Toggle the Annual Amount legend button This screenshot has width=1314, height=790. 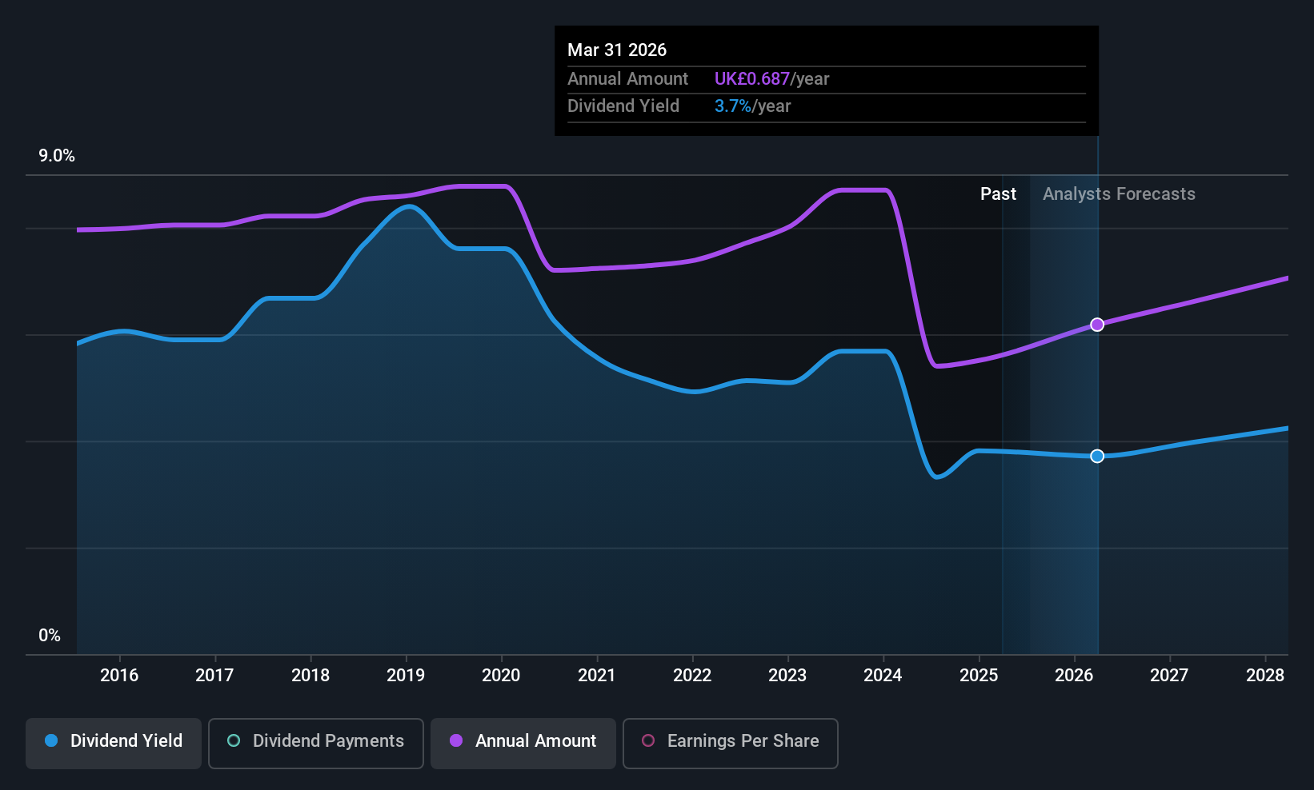523,744
